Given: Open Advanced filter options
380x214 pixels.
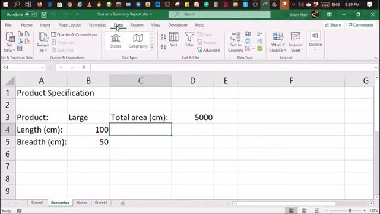Looking at the screenshot, I should click(x=208, y=50).
